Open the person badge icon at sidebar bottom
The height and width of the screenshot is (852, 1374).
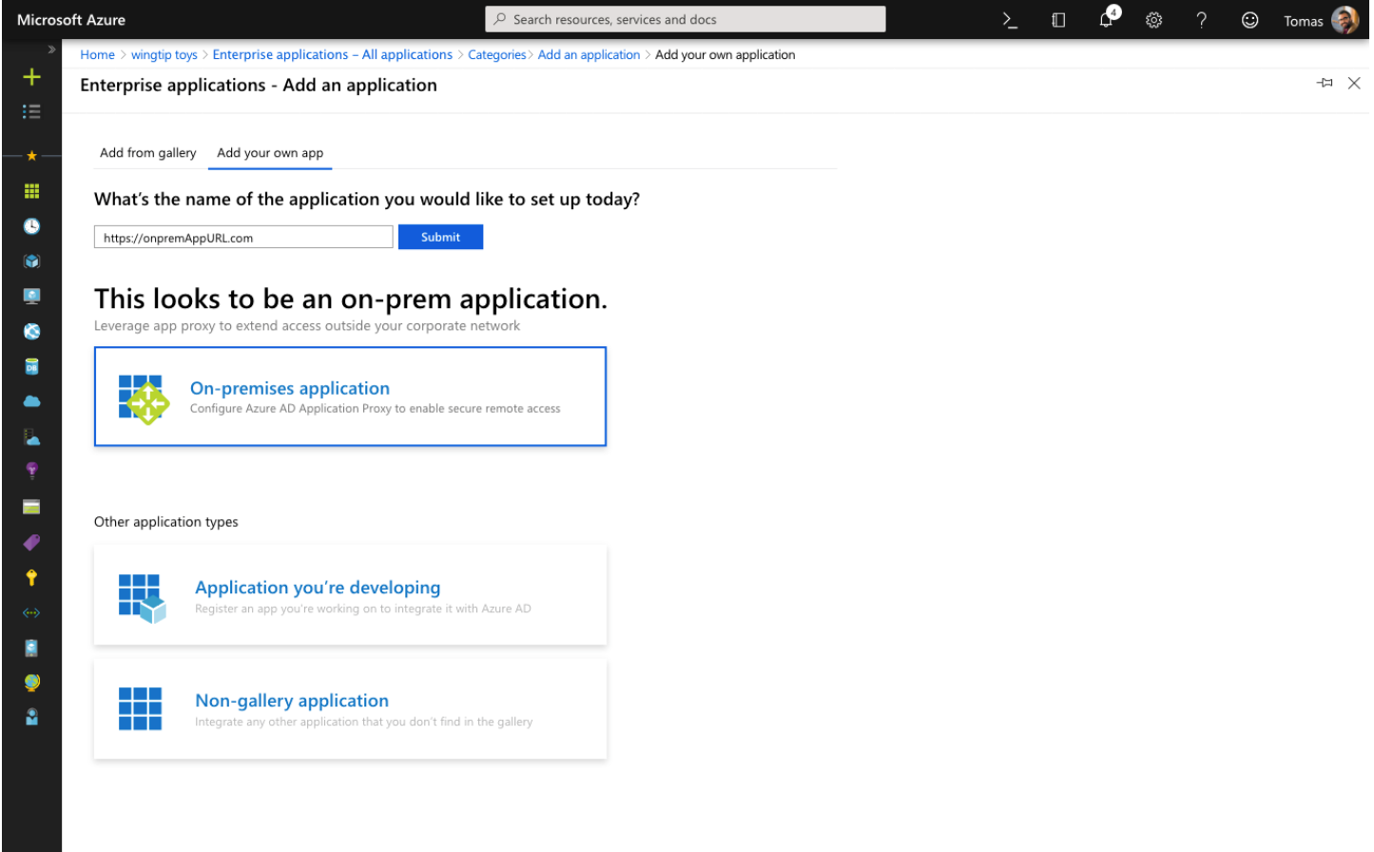31,717
